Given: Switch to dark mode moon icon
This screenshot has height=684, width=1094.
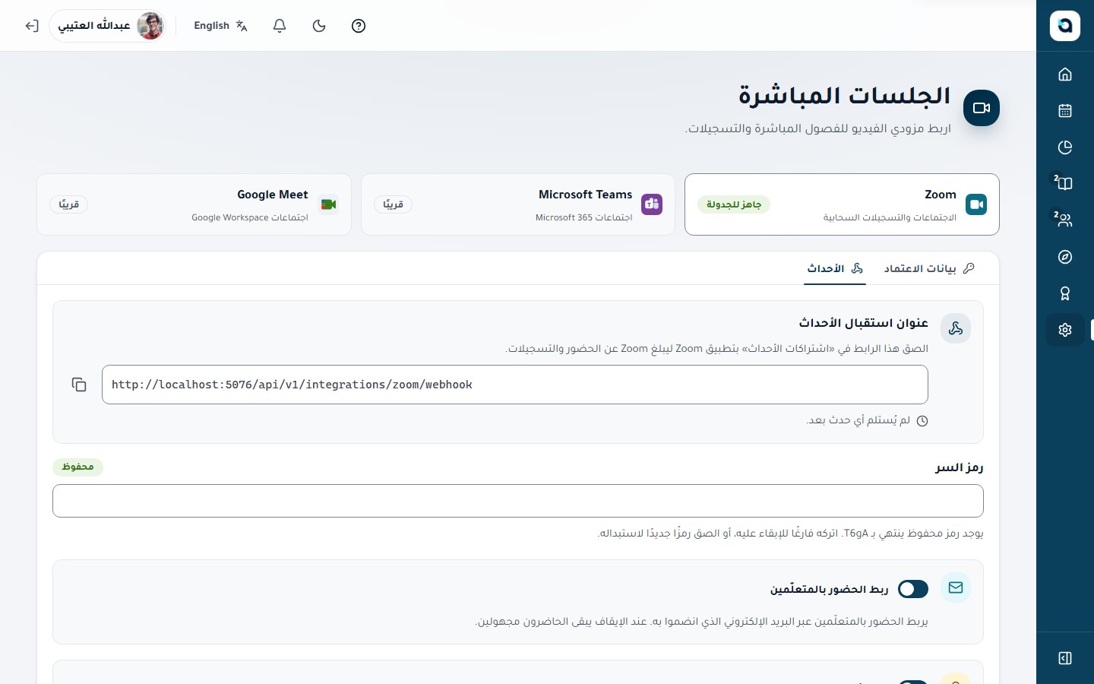Looking at the screenshot, I should pyautogui.click(x=319, y=26).
